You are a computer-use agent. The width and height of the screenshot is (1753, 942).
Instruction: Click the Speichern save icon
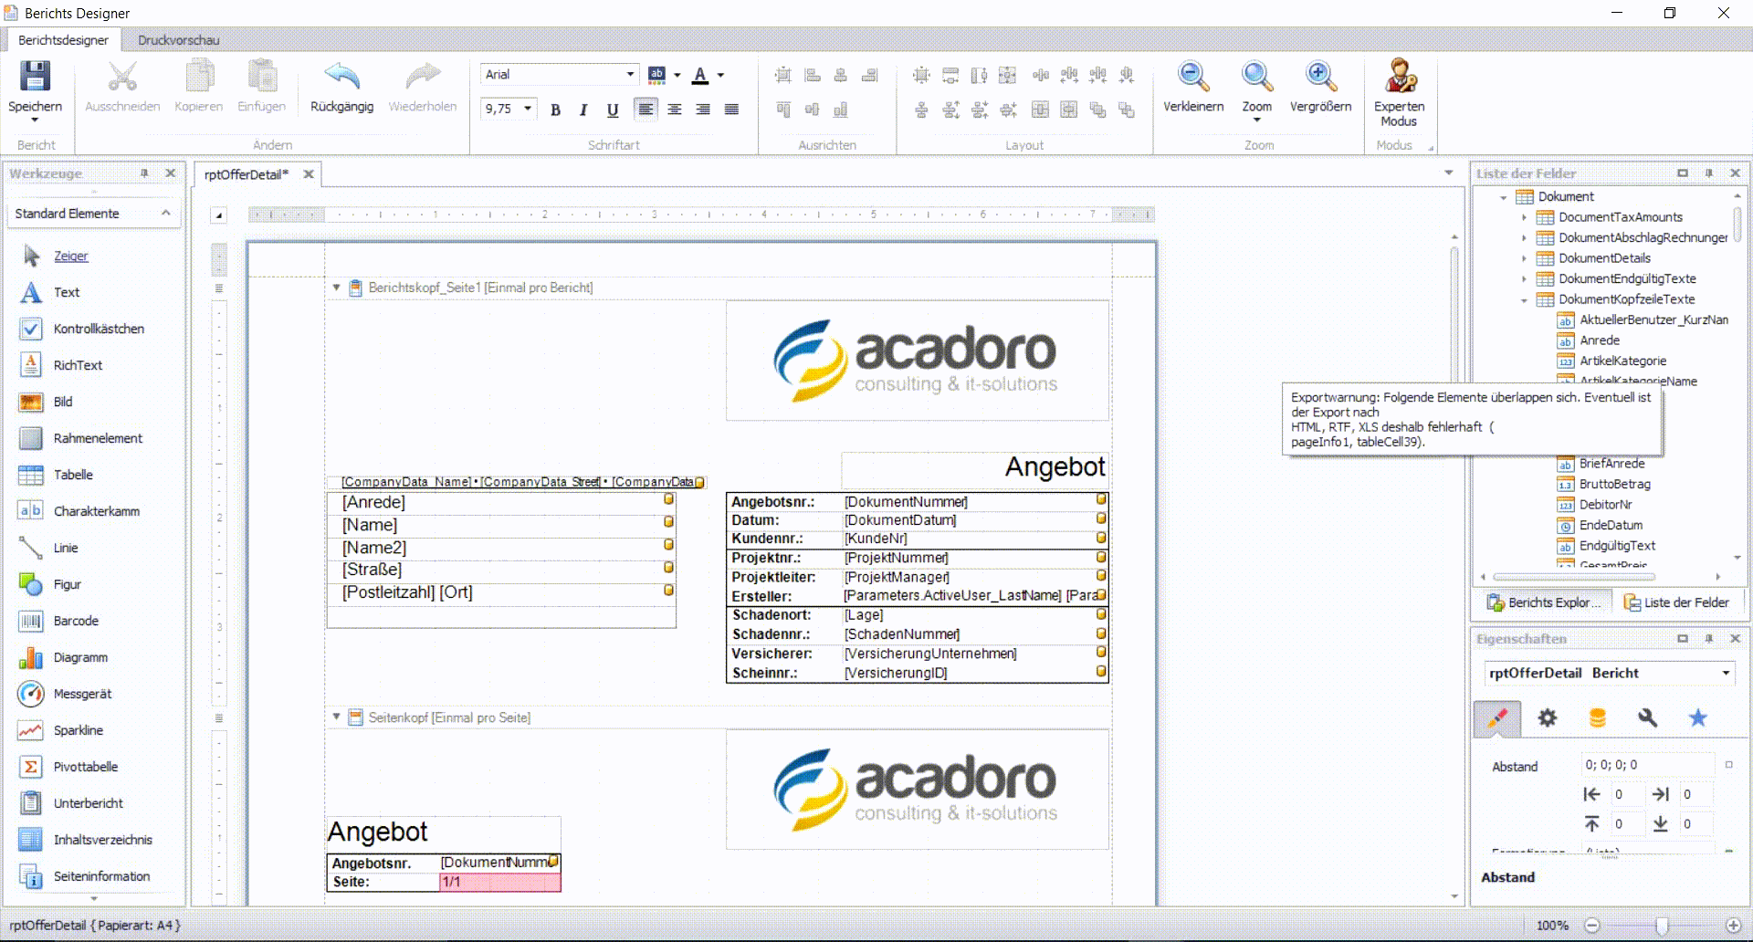click(x=35, y=77)
